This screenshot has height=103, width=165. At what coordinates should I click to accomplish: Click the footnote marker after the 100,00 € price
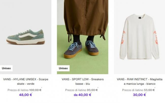pyautogui.click(x=42, y=87)
